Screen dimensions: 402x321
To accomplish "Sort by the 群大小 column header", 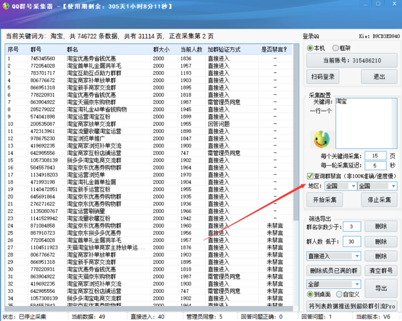I will (x=164, y=49).
